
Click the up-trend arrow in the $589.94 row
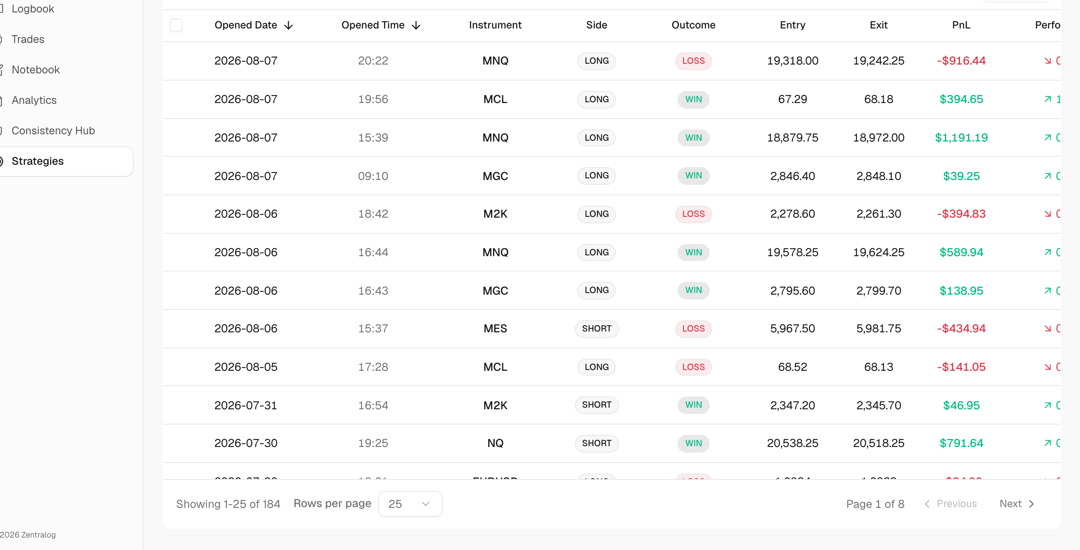(1048, 252)
